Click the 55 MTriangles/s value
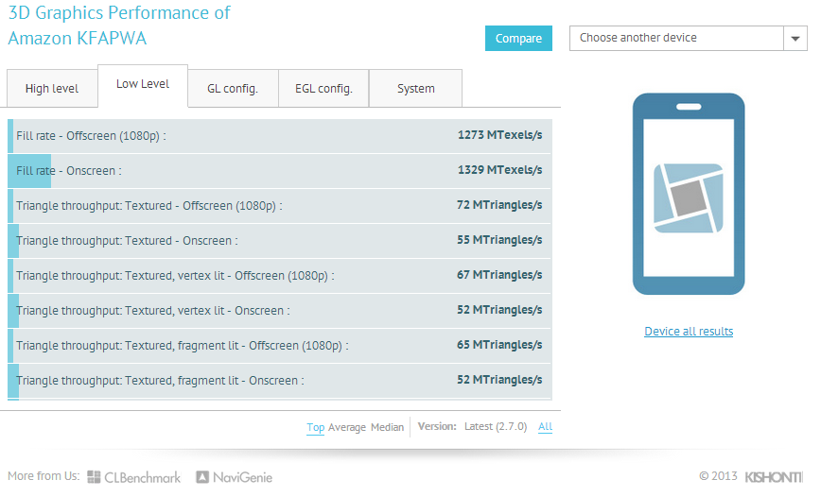Viewport: 821px width, 497px height. tap(499, 240)
